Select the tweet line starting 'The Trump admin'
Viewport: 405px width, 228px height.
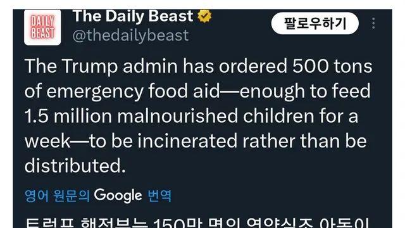pyautogui.click(x=198, y=66)
